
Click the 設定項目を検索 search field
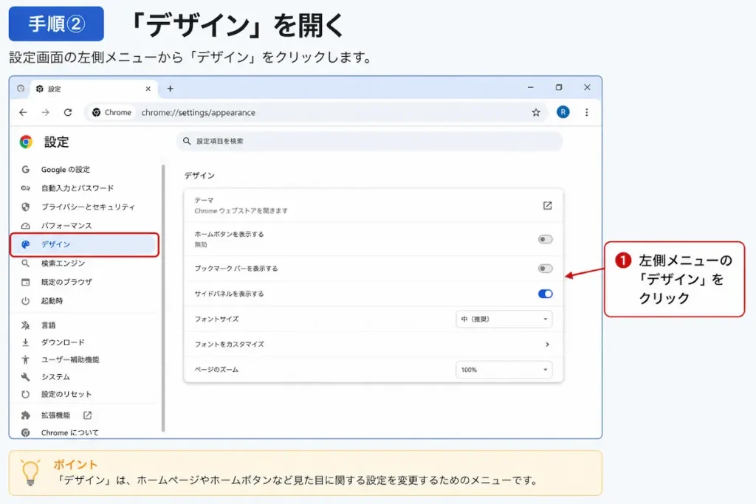(369, 141)
